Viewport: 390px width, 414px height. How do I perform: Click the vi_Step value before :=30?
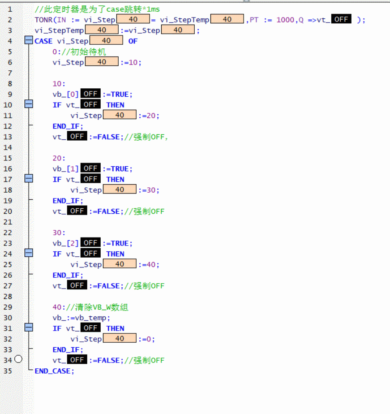tap(120, 190)
